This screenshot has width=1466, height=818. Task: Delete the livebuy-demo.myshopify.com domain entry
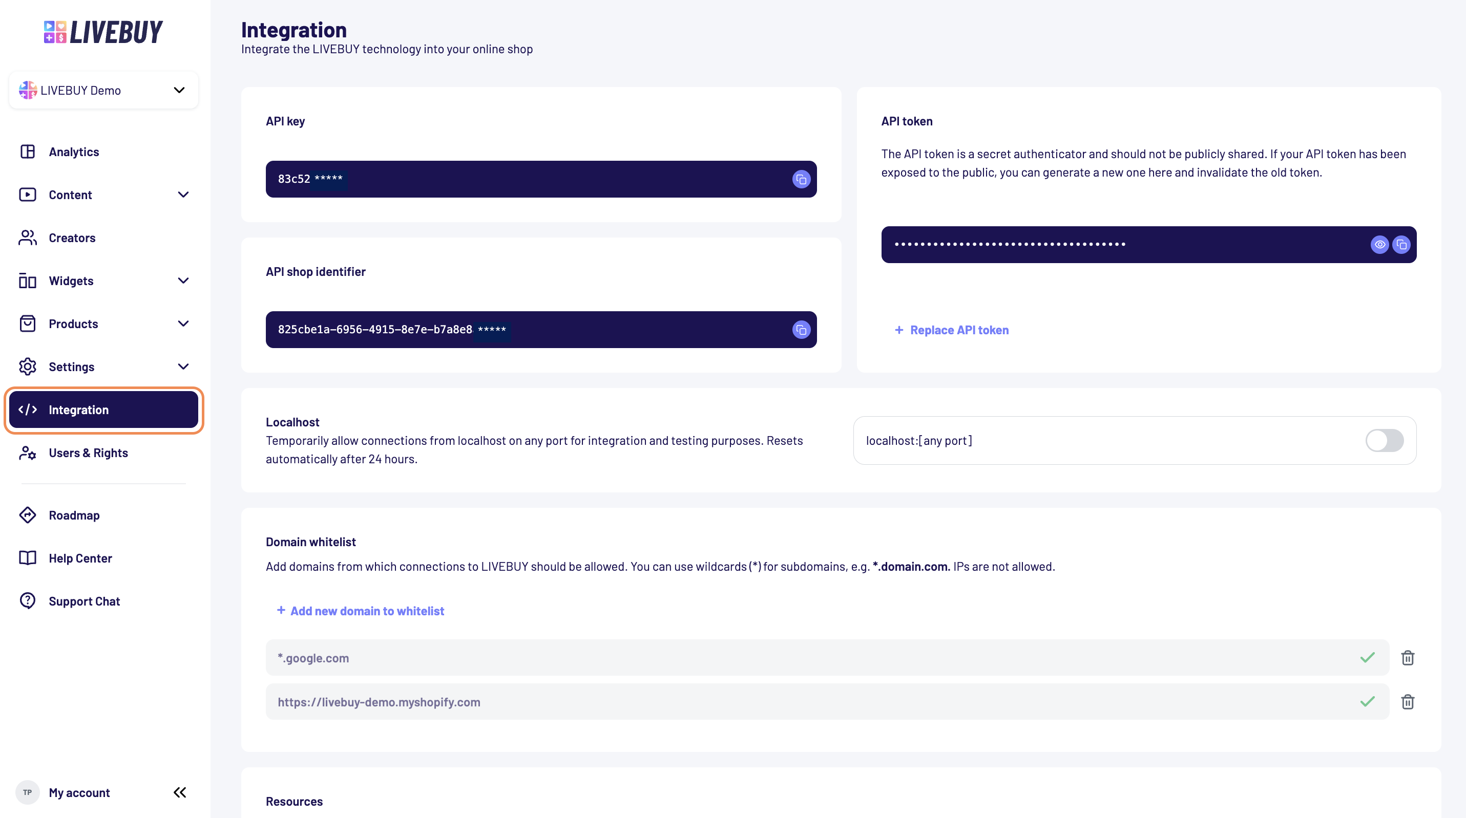tap(1408, 701)
